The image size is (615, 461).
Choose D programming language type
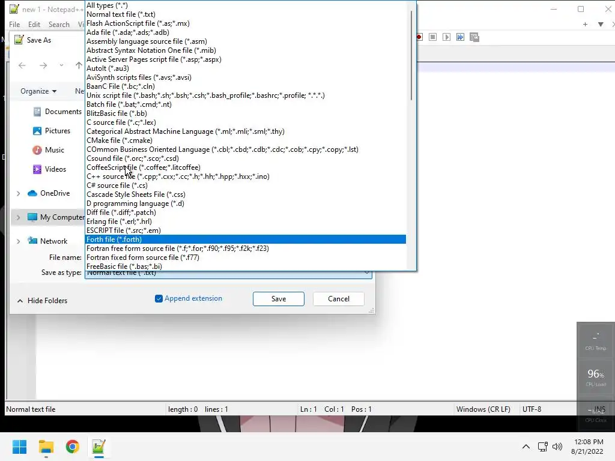pos(246,204)
